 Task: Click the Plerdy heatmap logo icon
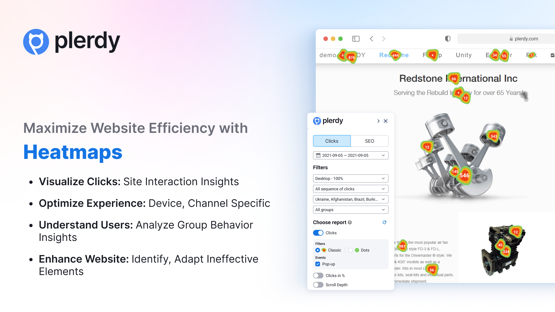(x=317, y=121)
